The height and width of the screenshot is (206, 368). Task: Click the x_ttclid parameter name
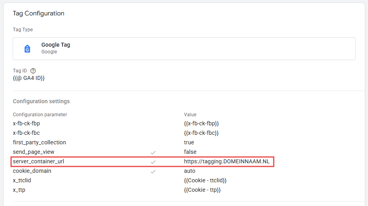point(22,180)
